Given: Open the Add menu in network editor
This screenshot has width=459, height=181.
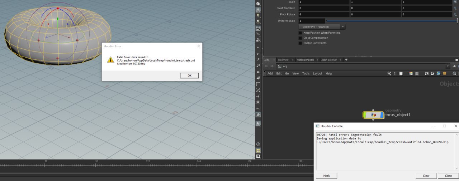Looking at the screenshot, I should [x=270, y=73].
